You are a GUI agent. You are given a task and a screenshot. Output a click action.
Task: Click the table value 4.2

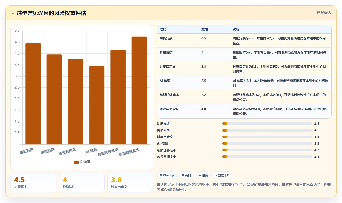204,95
